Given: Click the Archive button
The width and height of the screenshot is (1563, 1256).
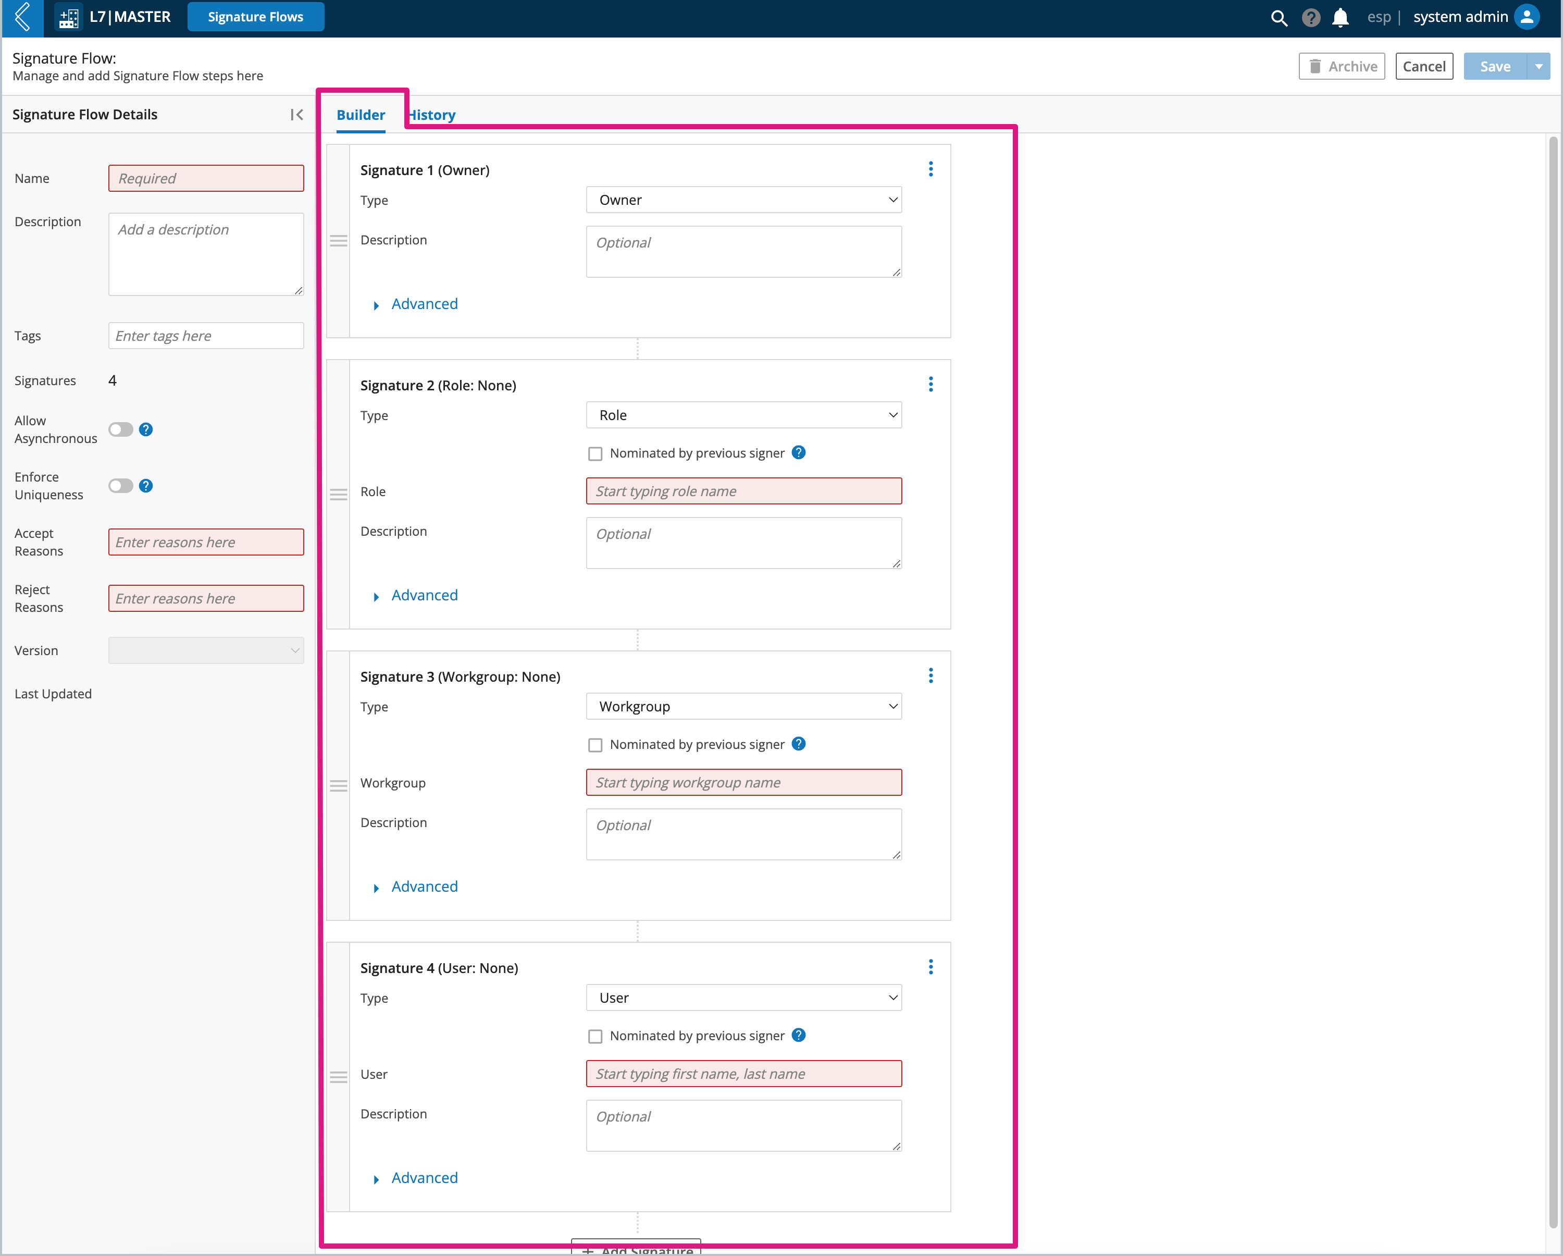Looking at the screenshot, I should (x=1342, y=66).
